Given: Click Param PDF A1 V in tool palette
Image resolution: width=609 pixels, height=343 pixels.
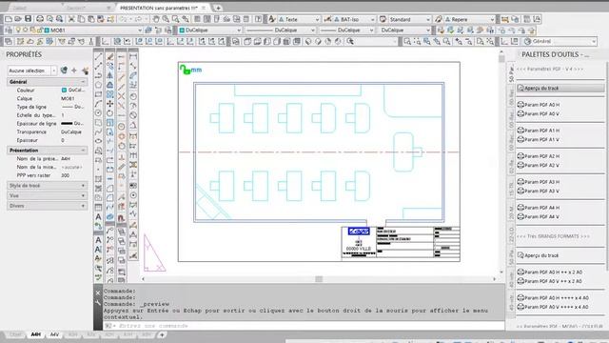Looking at the screenshot, I should coord(539,140).
